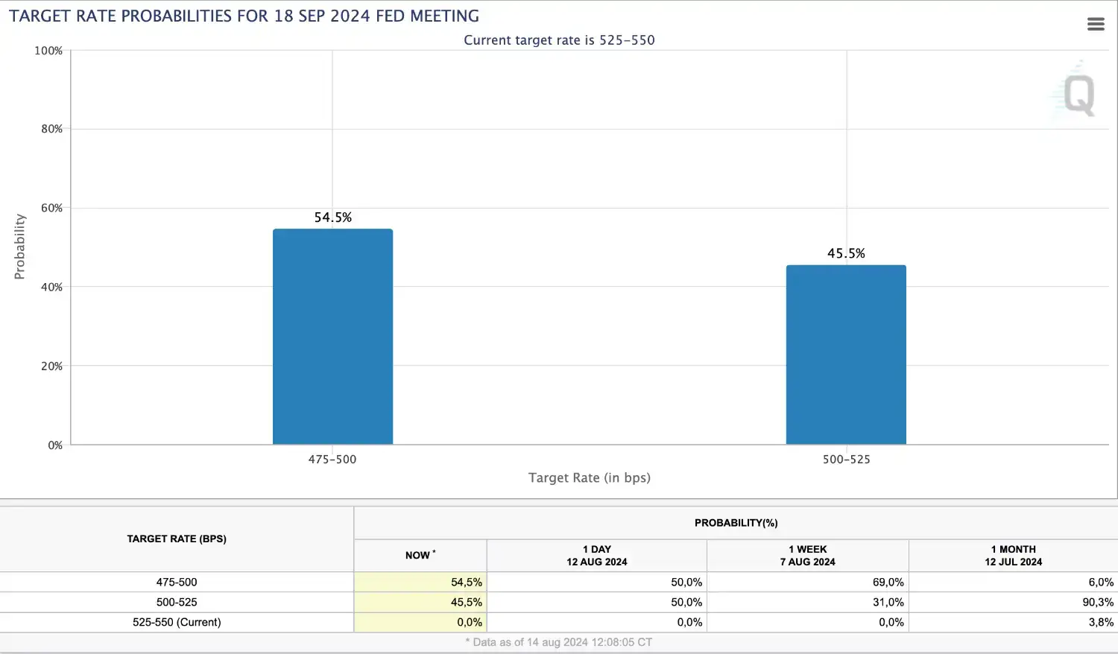This screenshot has width=1118, height=654.
Task: Select the 1 WEEK 7 AUG 2024 header
Action: click(808, 555)
